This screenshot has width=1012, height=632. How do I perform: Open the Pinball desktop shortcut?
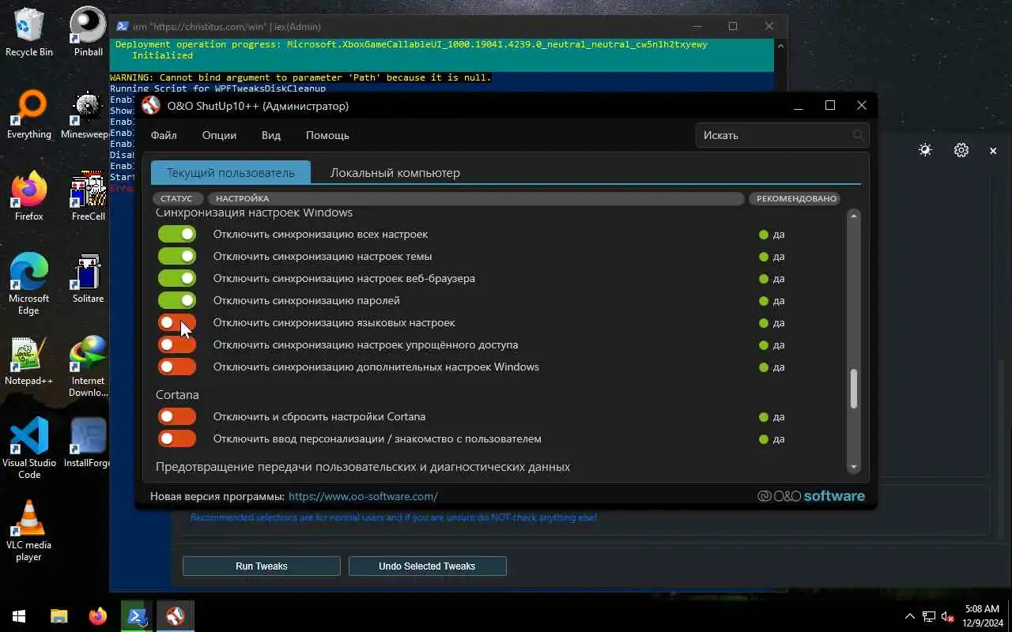click(88, 32)
